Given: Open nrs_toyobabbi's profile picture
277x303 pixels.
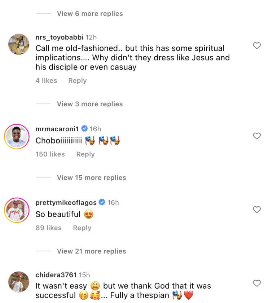Looking at the screenshot, I should (18, 44).
